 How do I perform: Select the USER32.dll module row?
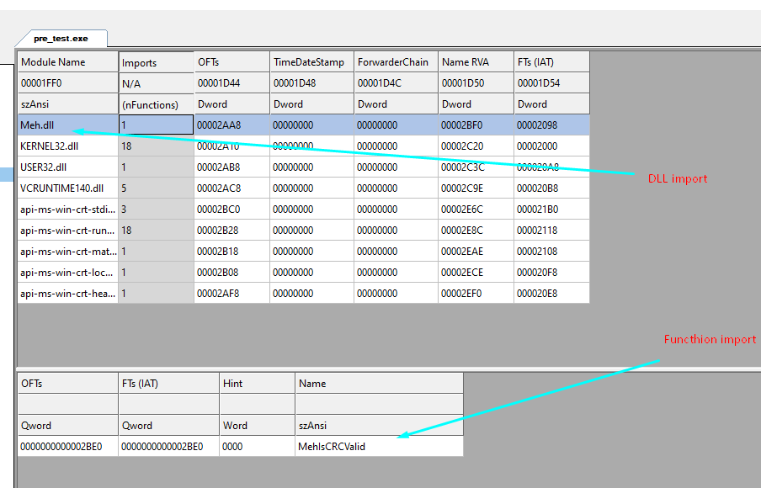44,167
